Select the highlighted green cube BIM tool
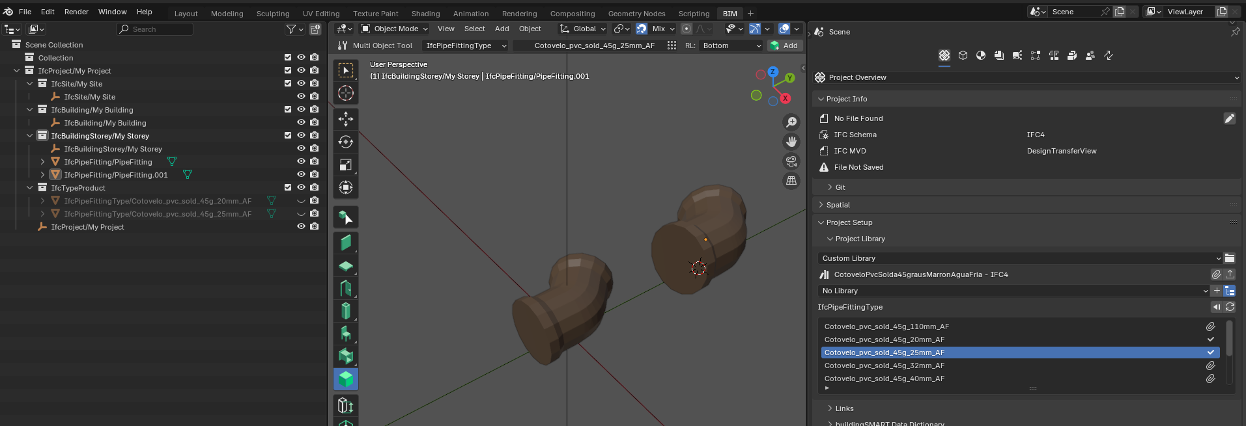Viewport: 1246px width, 426px height. click(346, 379)
